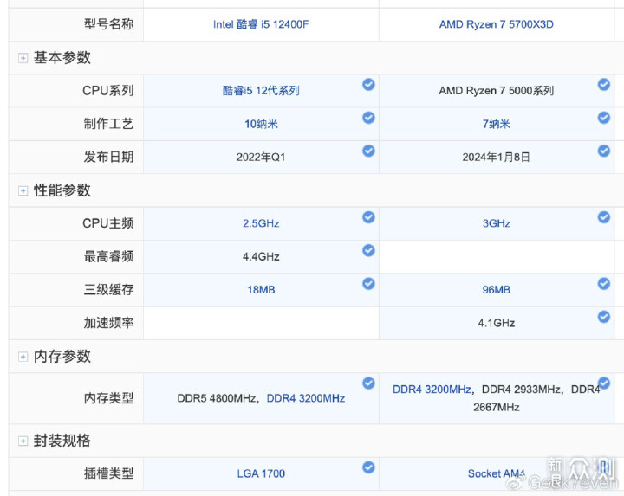This screenshot has width=624, height=496.
Task: Click checkmark icon beside 4.4GHz
Action: tap(368, 250)
